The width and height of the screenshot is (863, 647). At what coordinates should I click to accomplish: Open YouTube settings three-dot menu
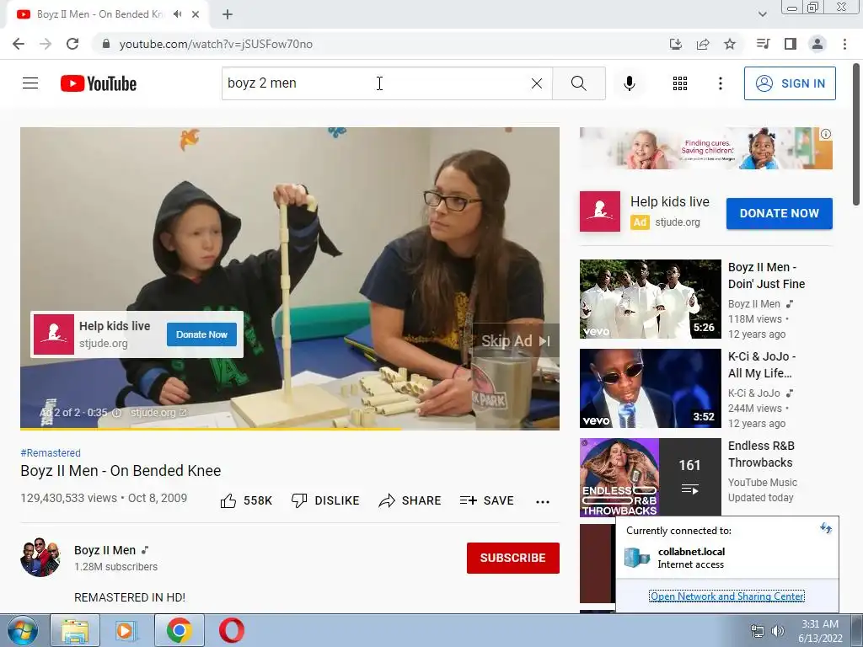(x=720, y=83)
